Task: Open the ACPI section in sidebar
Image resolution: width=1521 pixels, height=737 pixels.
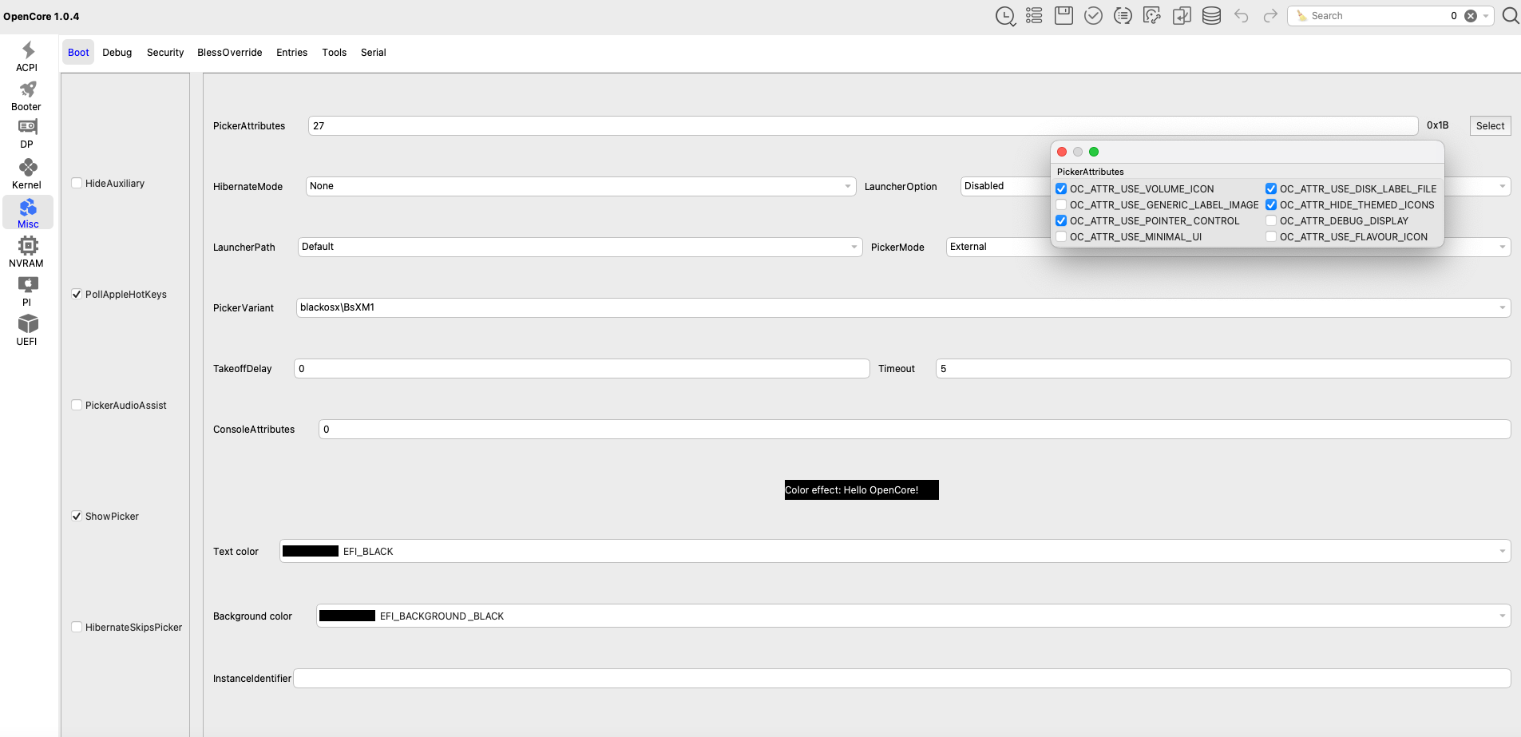Action: coord(27,57)
